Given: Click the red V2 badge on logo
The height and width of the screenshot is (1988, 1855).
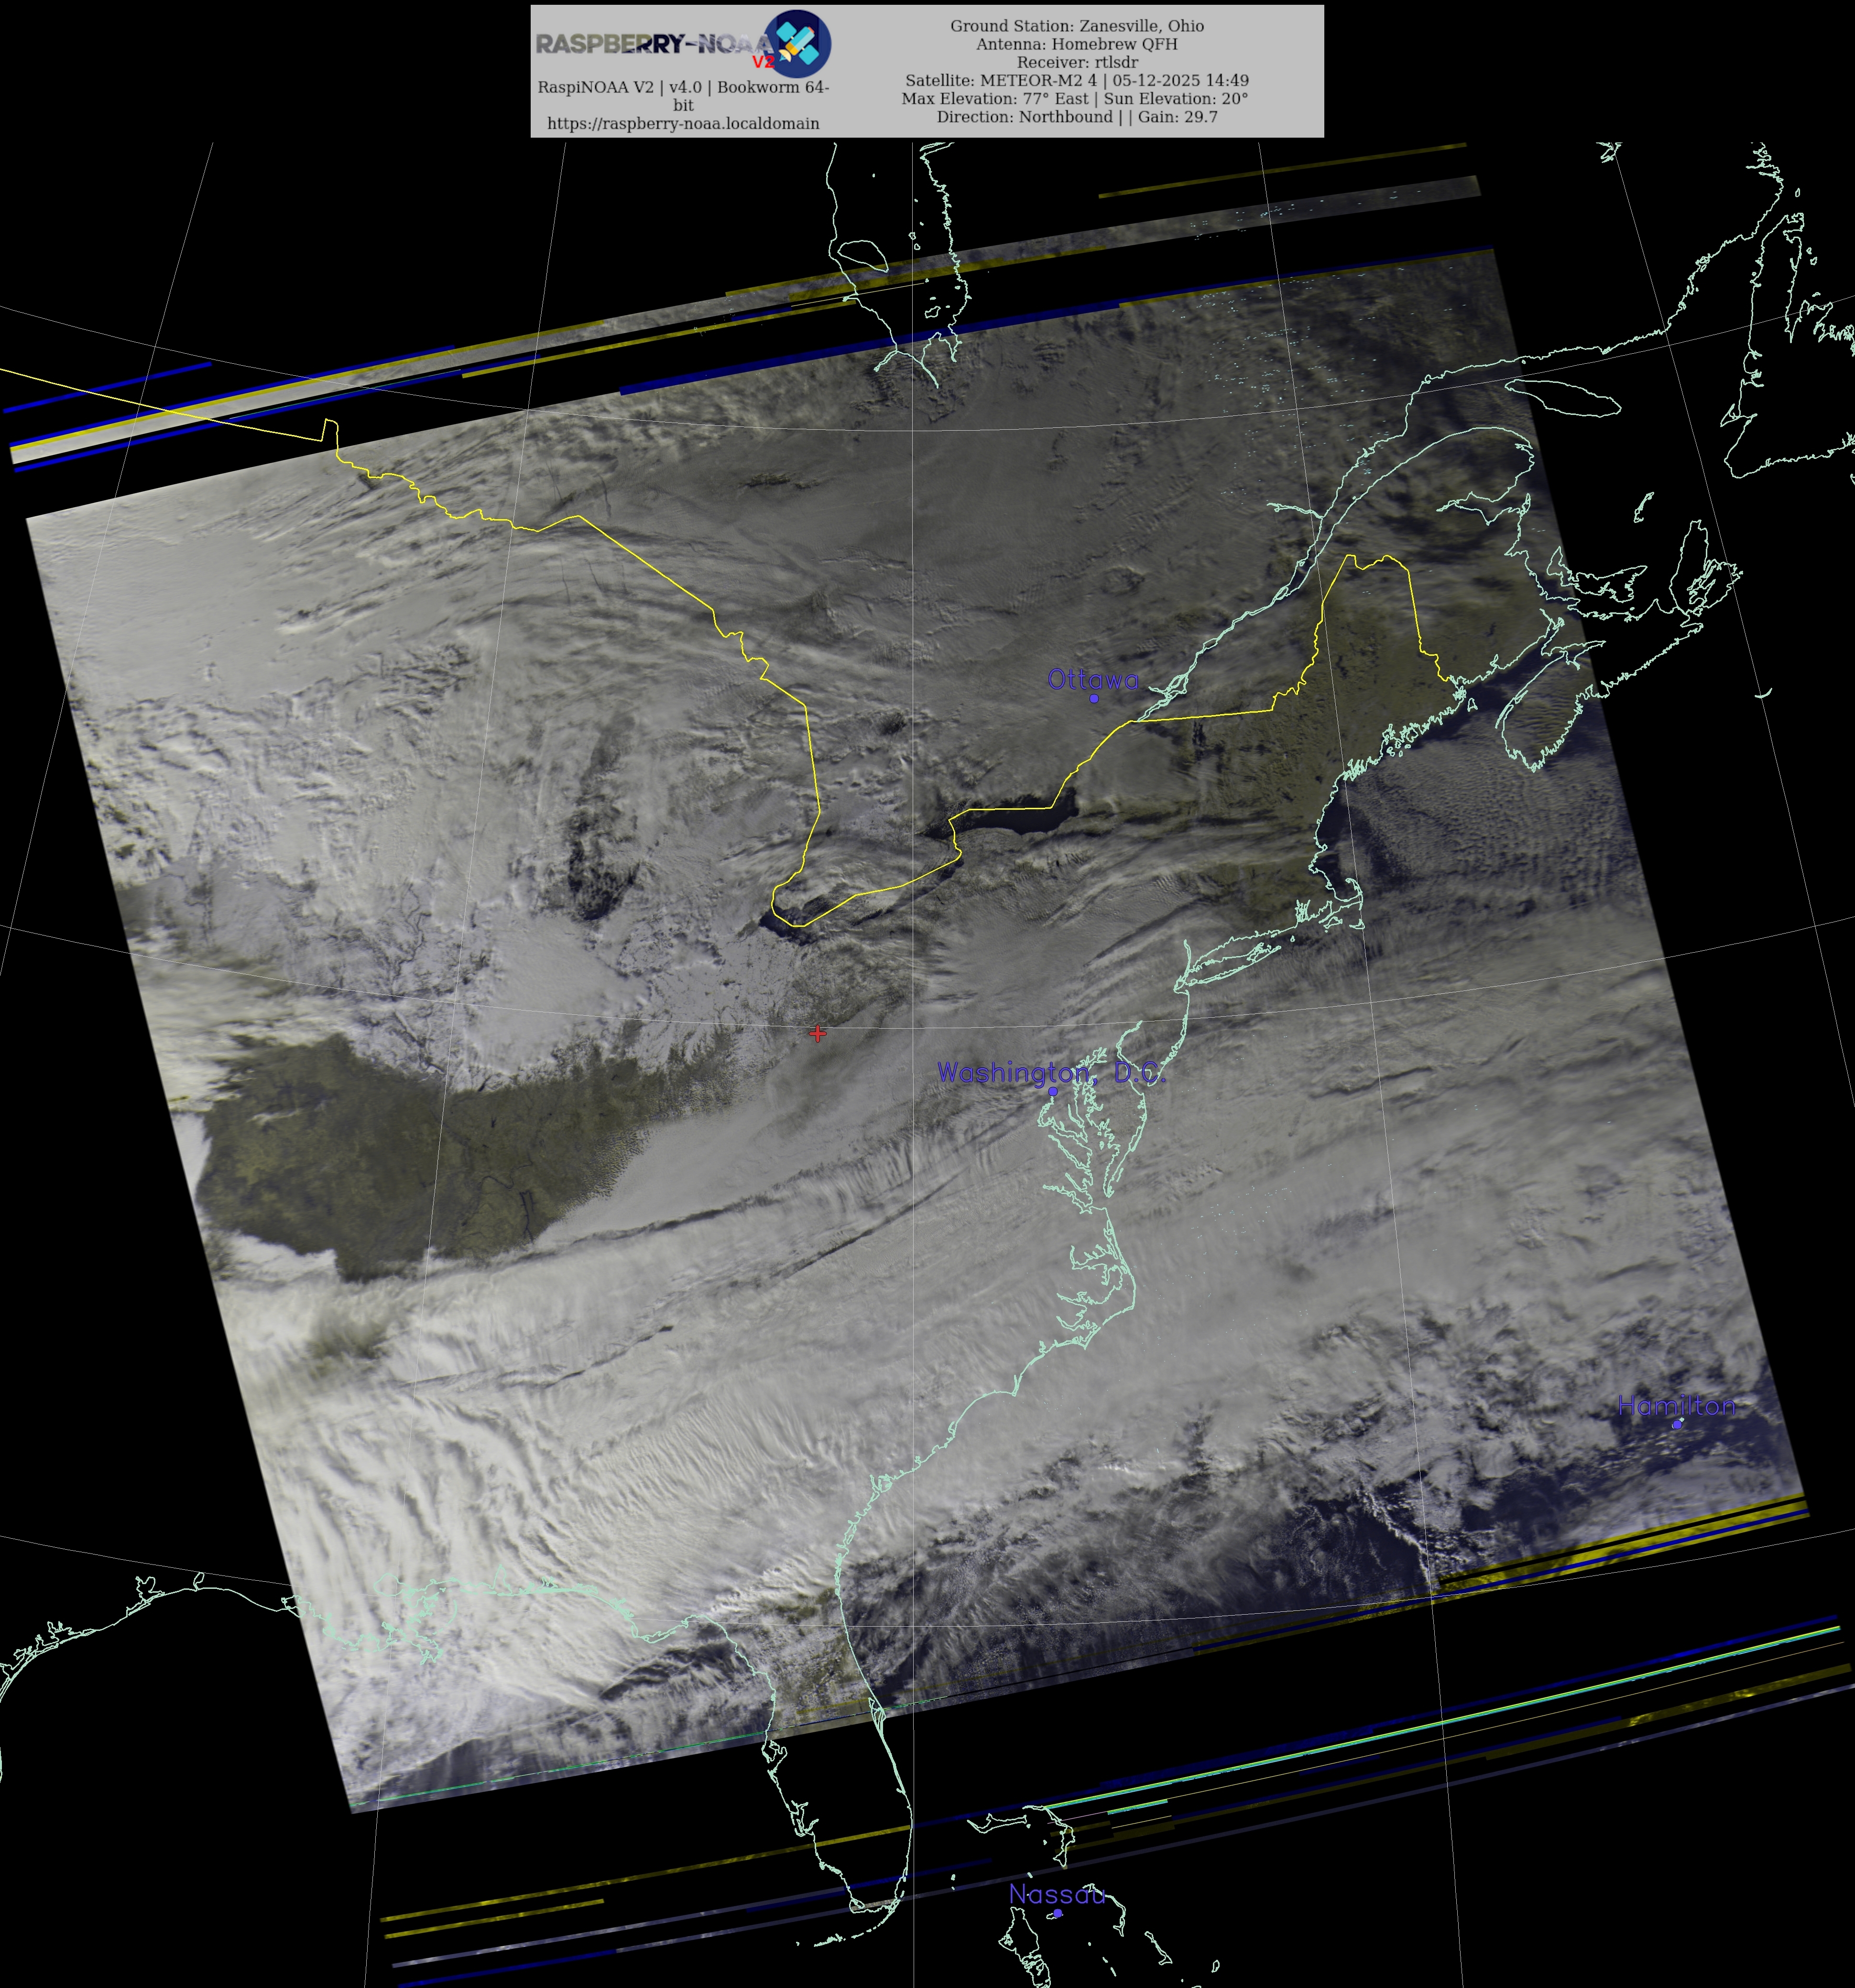Looking at the screenshot, I should 763,62.
